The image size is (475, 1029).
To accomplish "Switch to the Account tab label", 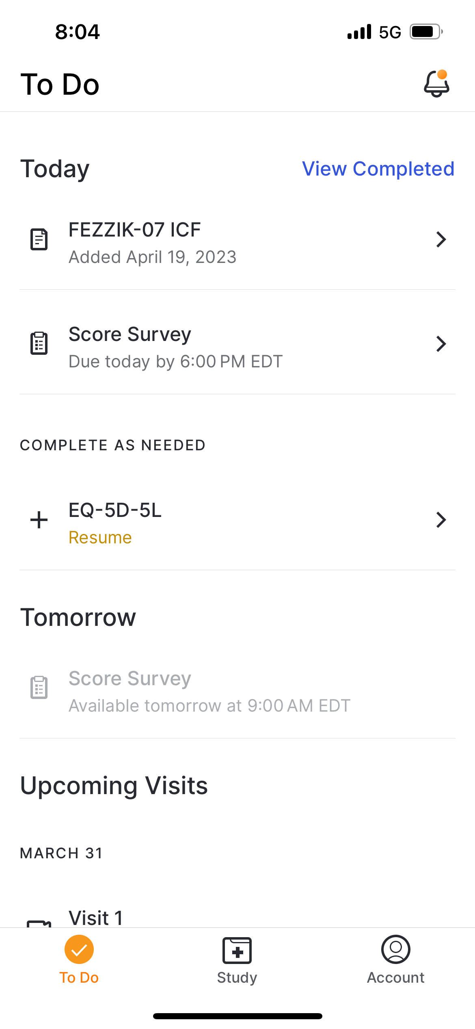I will (396, 977).
